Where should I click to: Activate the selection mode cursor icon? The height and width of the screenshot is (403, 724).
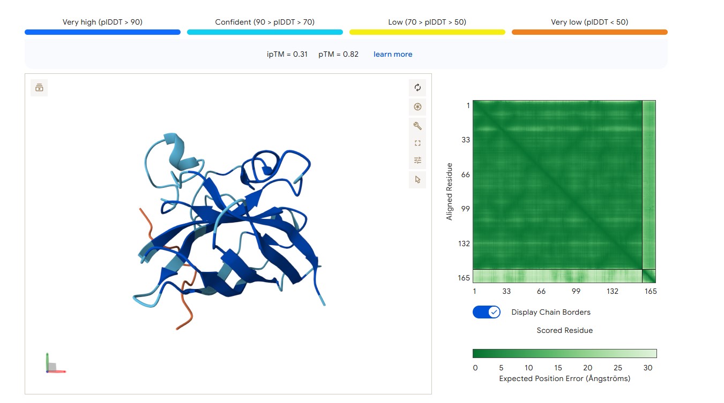point(417,179)
